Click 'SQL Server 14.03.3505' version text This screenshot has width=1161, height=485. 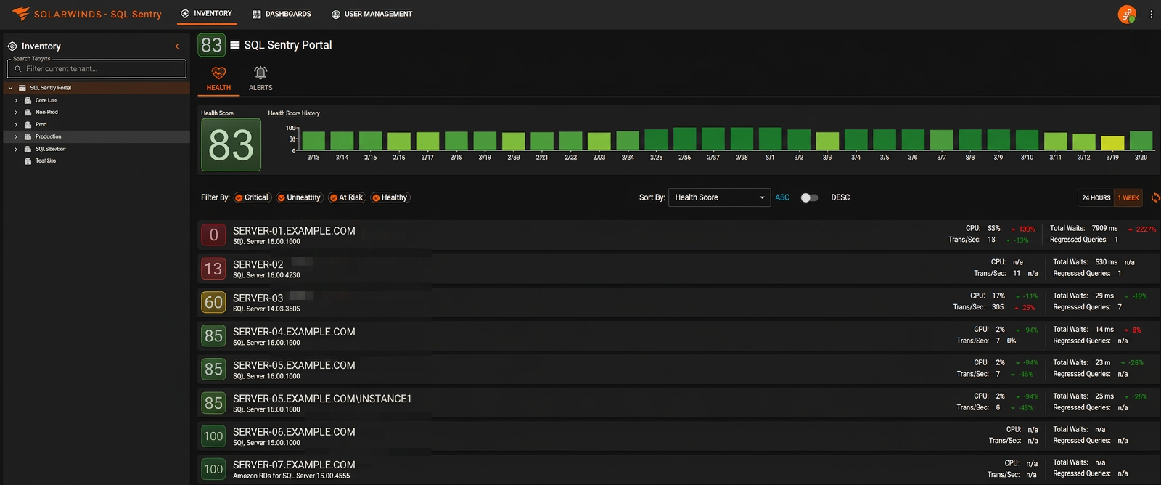click(266, 309)
